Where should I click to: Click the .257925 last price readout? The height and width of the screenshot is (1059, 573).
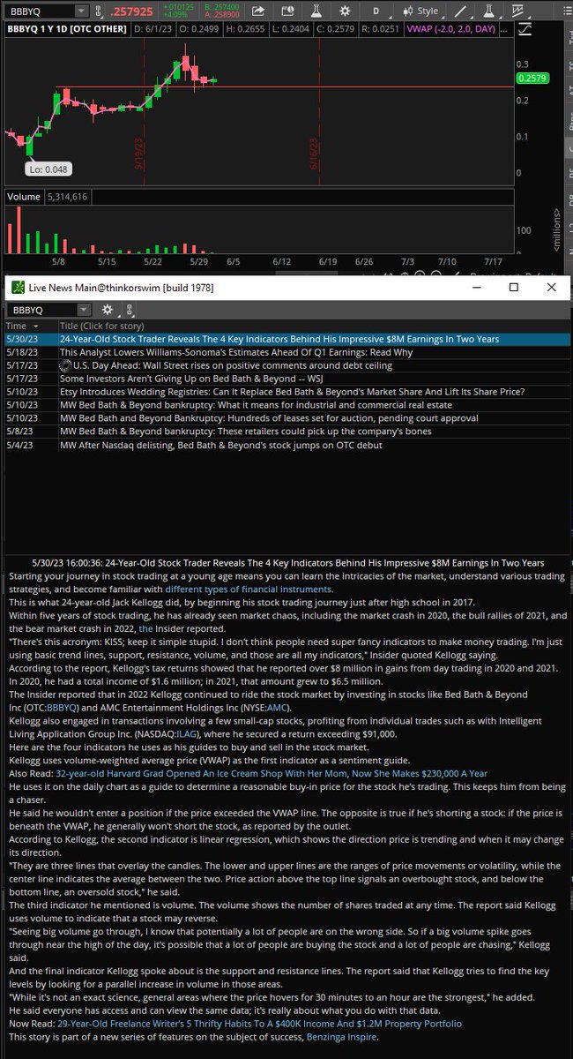131,11
